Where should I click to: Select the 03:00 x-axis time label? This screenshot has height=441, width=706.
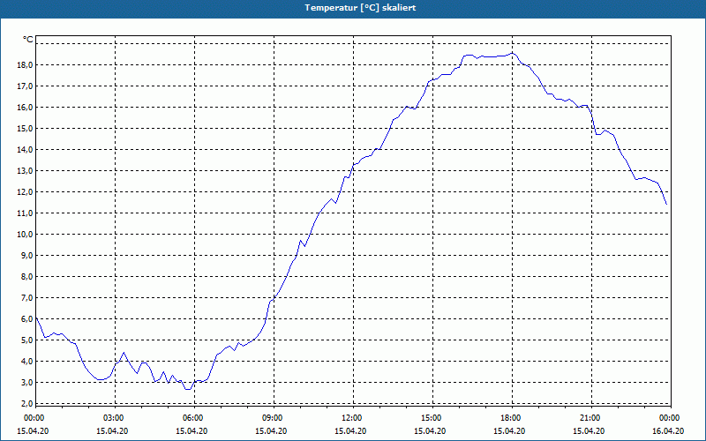point(115,418)
